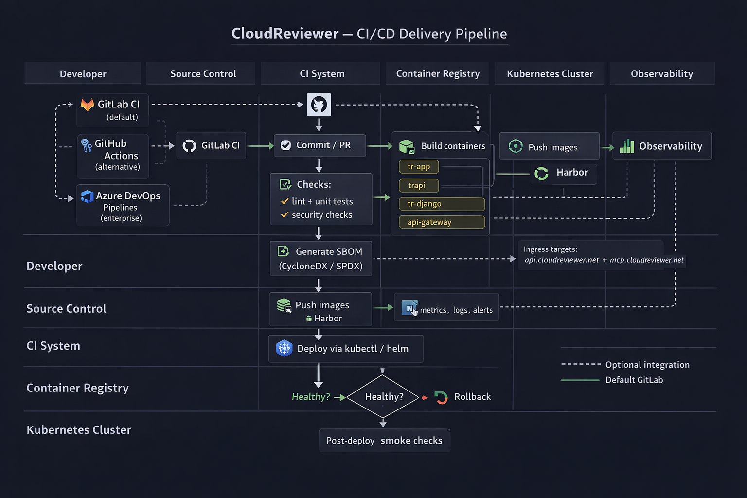This screenshot has width=747, height=498.
Task: Select the Container Registry column header
Action: point(438,73)
